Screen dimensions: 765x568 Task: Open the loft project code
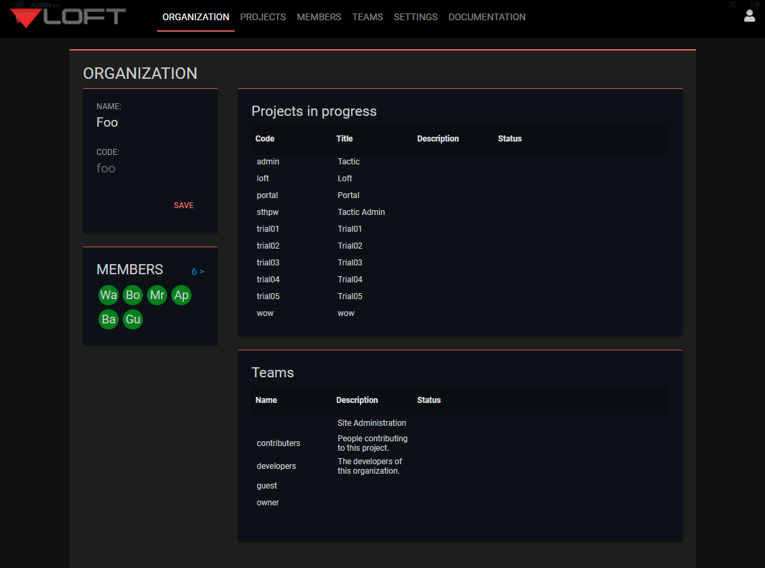point(262,179)
